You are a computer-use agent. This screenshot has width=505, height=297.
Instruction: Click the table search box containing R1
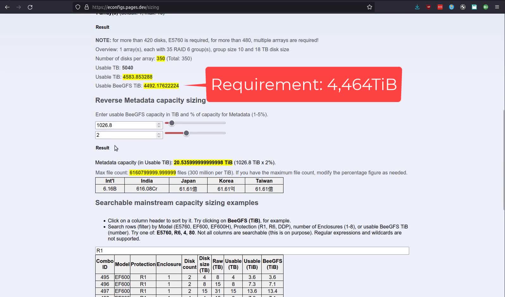252,251
